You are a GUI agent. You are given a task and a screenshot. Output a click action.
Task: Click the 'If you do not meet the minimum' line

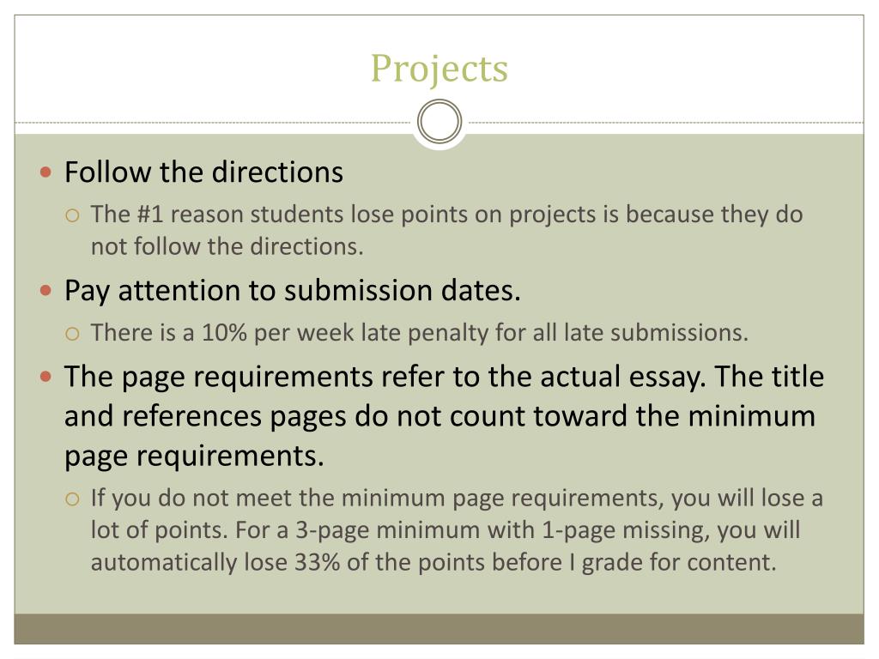click(457, 499)
